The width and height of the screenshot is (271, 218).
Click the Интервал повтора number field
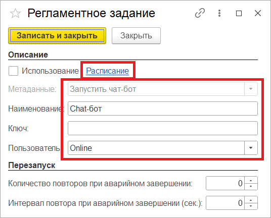pyautogui.click(x=225, y=203)
